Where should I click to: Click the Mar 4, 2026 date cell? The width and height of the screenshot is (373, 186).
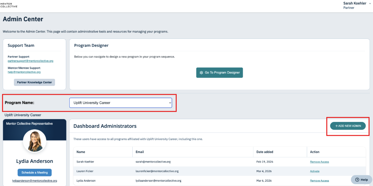coord(264,171)
